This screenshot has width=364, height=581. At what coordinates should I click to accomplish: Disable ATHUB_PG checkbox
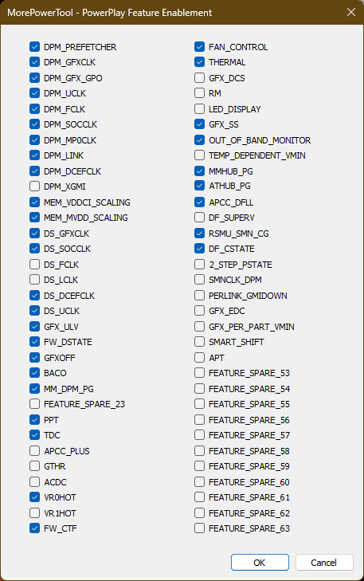[x=199, y=186]
